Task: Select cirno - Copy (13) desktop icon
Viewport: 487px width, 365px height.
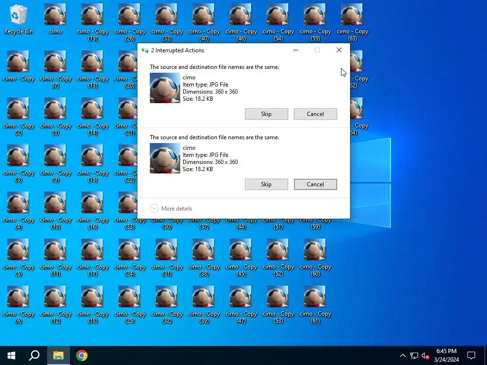Action: 93,69
